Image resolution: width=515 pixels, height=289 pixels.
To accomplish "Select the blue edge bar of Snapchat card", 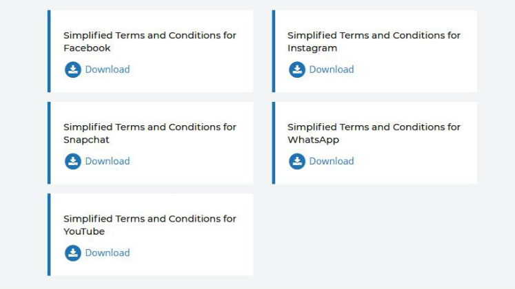I will (49, 142).
